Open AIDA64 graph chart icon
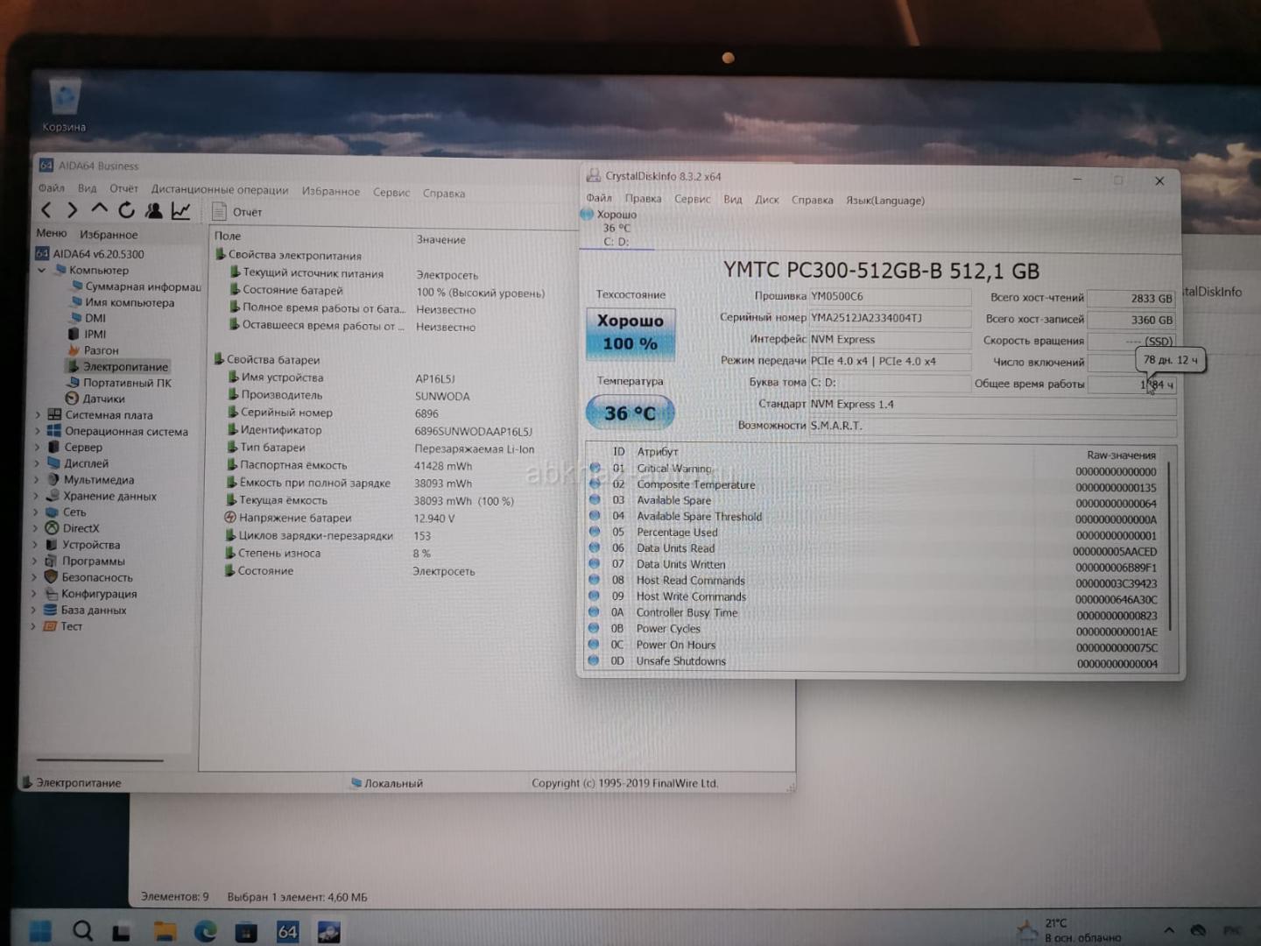This screenshot has height=946, width=1261. (181, 210)
